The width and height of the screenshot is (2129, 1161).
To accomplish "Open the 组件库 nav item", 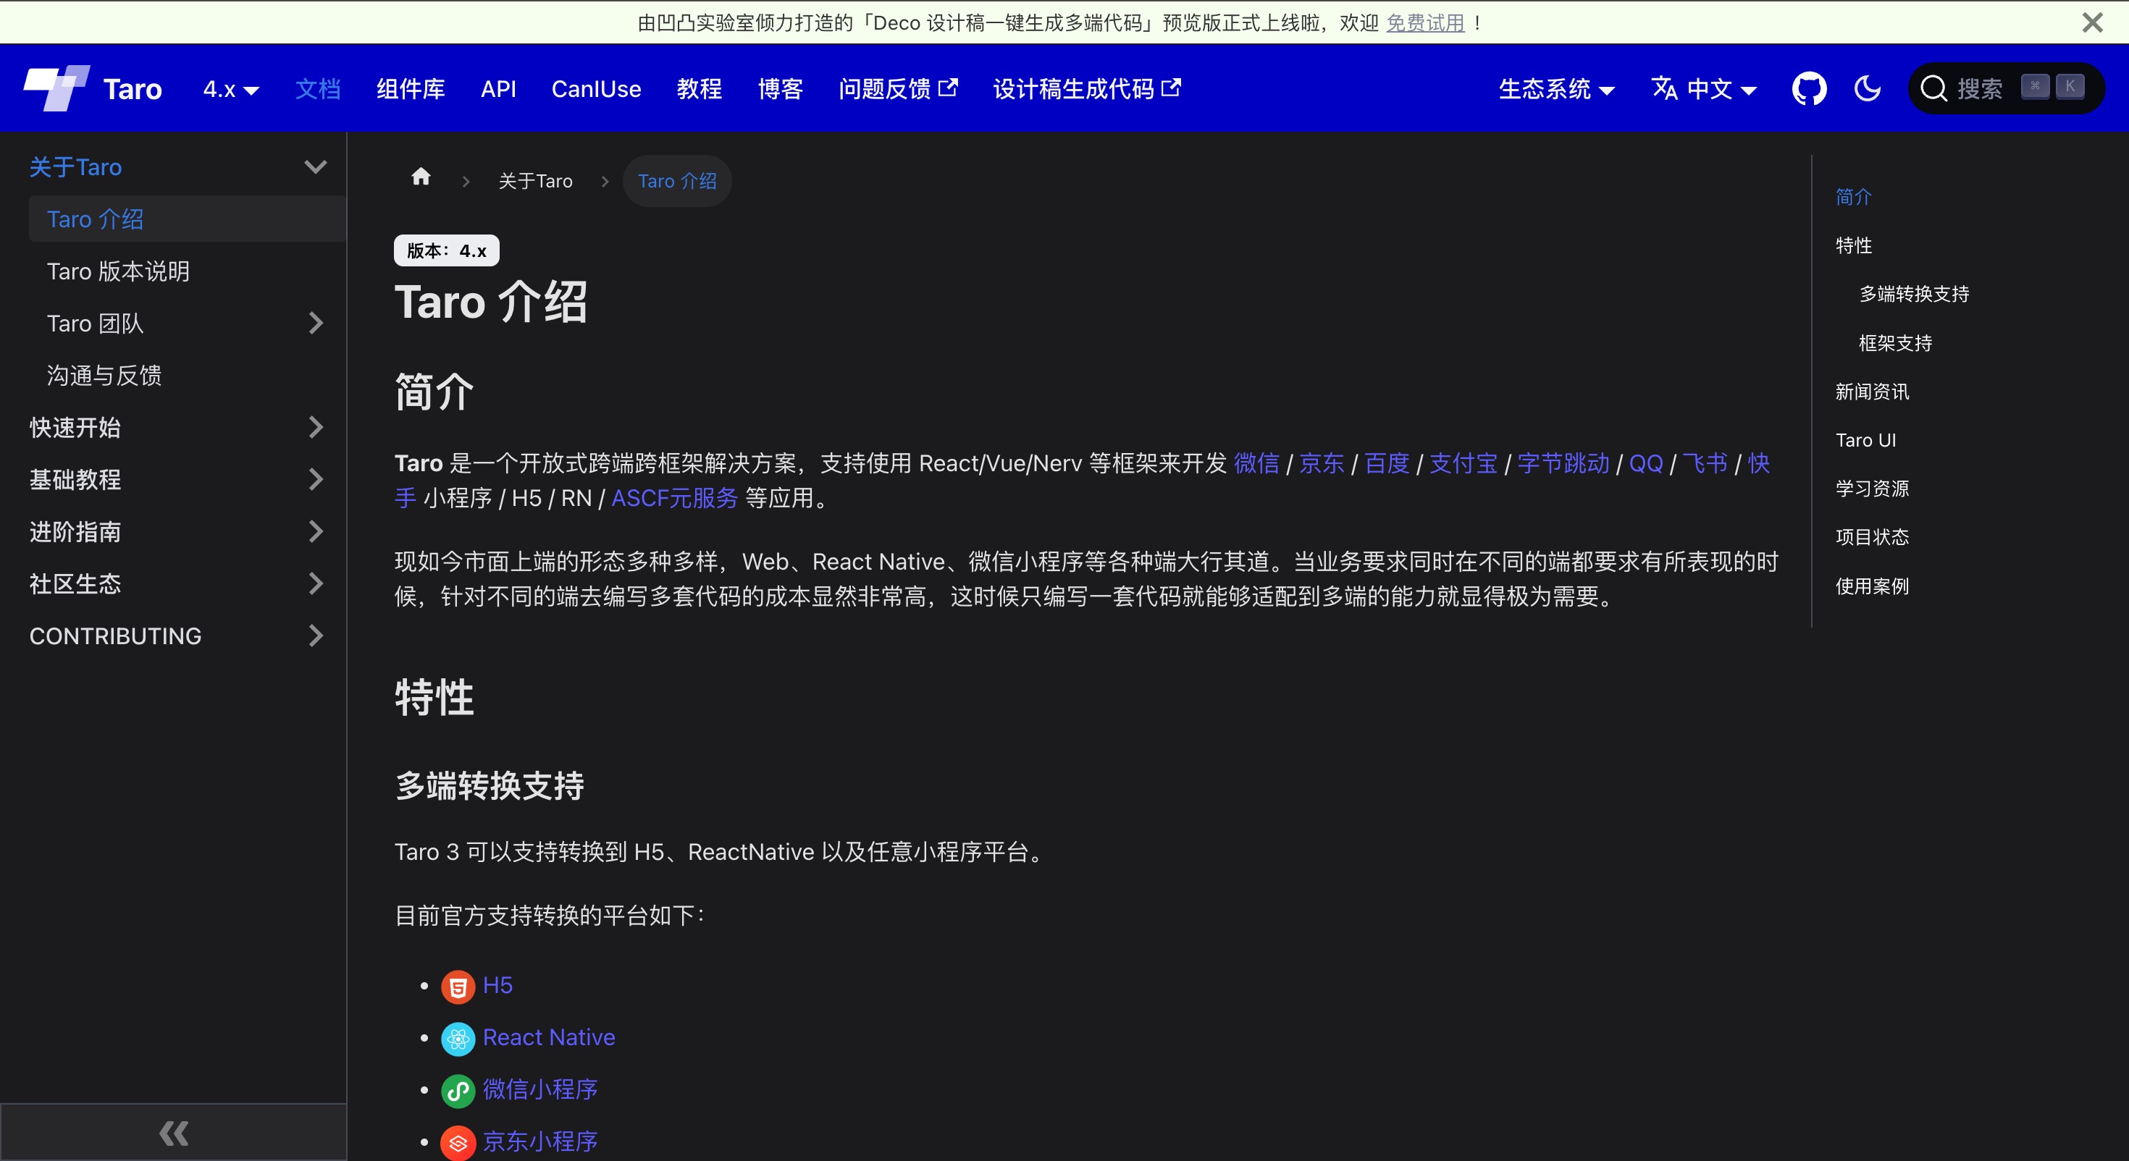I will pos(410,89).
